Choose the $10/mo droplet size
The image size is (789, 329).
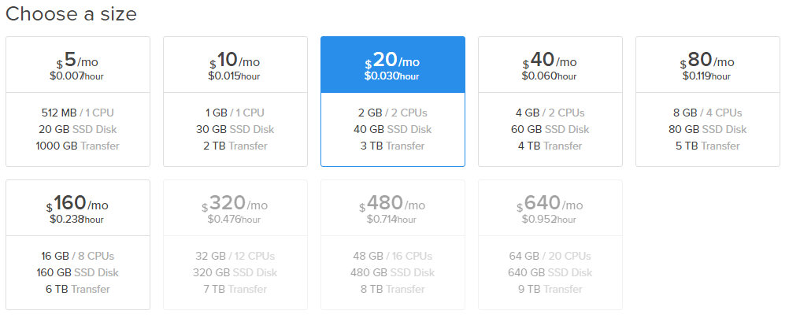[235, 101]
